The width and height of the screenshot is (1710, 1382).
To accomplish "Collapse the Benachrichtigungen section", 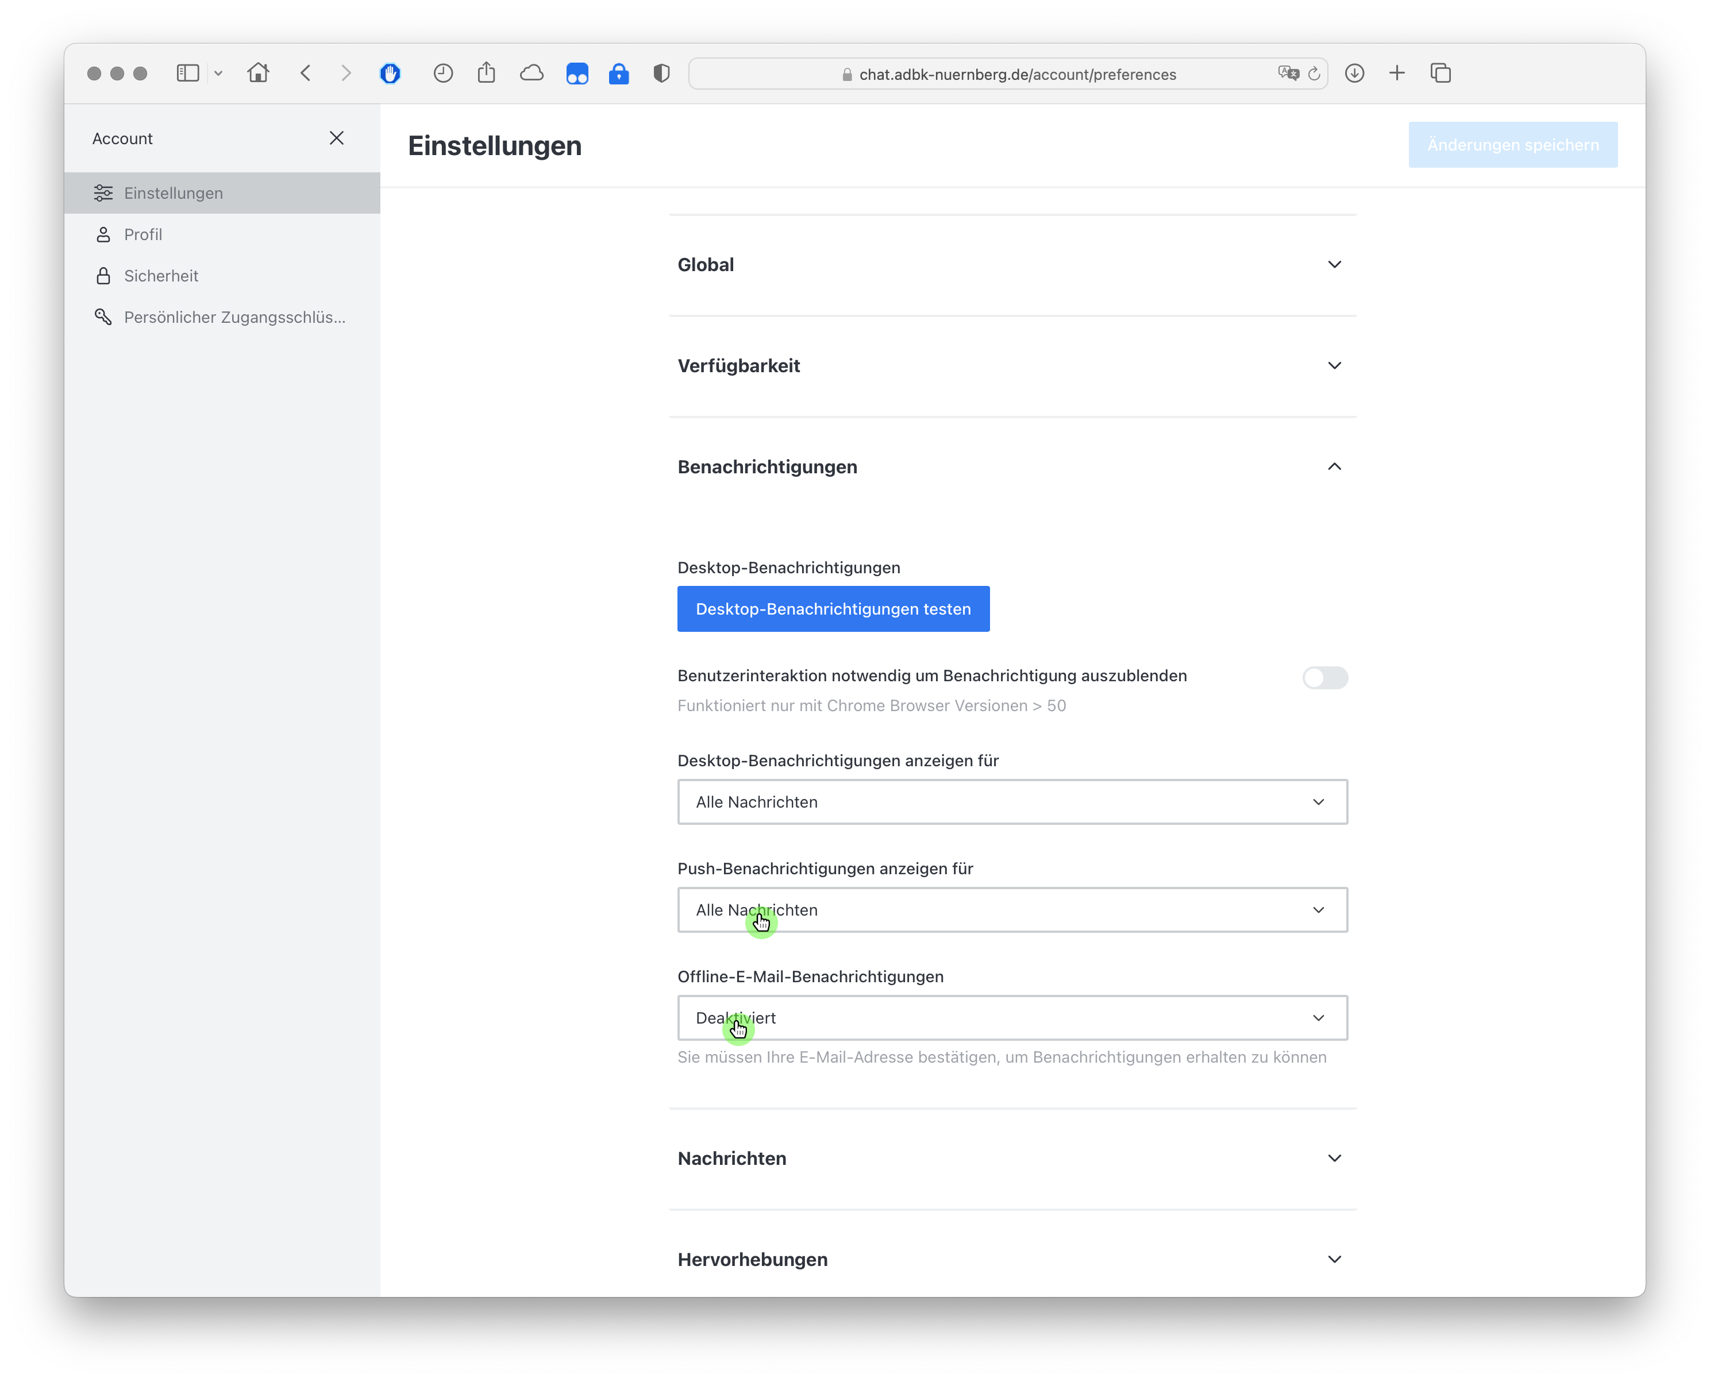I will click(1333, 467).
